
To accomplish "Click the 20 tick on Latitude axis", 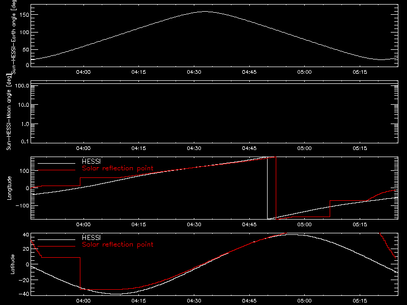I will pyautogui.click(x=26, y=249).
